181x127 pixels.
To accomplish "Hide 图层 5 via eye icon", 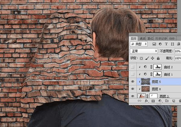I will point(133,82).
